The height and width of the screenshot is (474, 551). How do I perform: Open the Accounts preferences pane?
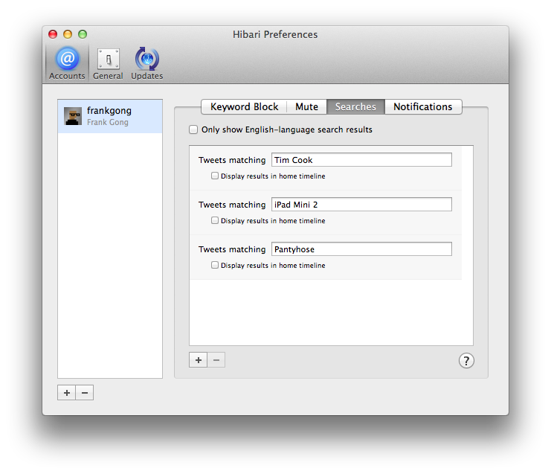coord(67,63)
